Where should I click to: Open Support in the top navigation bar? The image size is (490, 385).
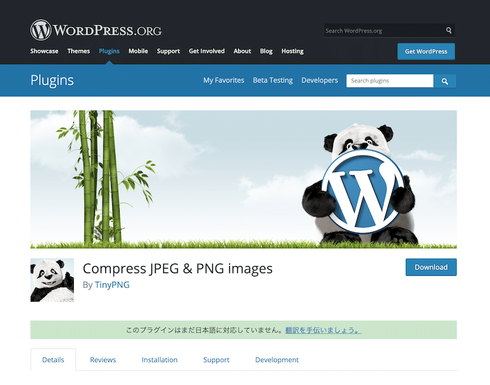click(168, 51)
